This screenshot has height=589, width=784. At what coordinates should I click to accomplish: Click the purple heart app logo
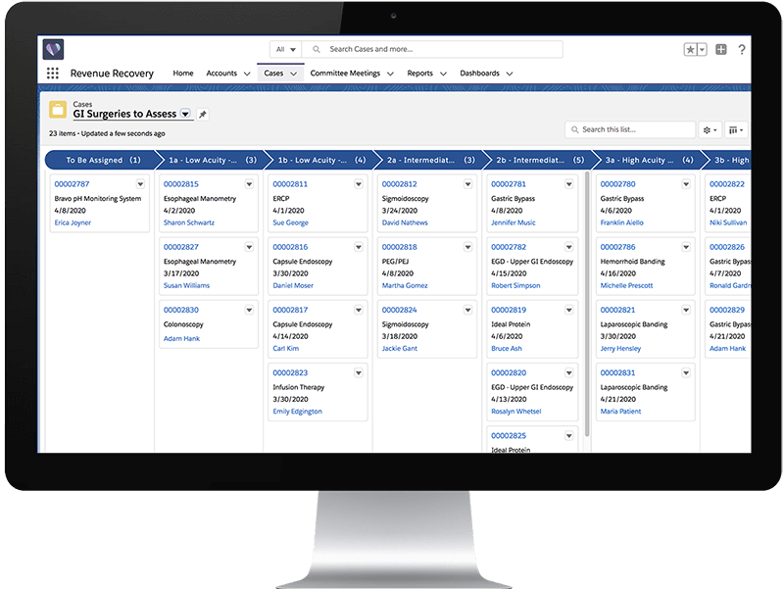point(54,49)
